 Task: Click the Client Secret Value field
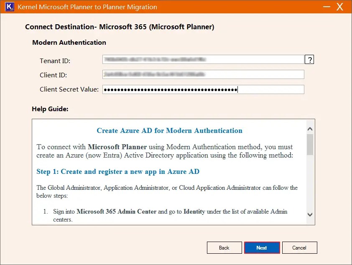(204, 89)
